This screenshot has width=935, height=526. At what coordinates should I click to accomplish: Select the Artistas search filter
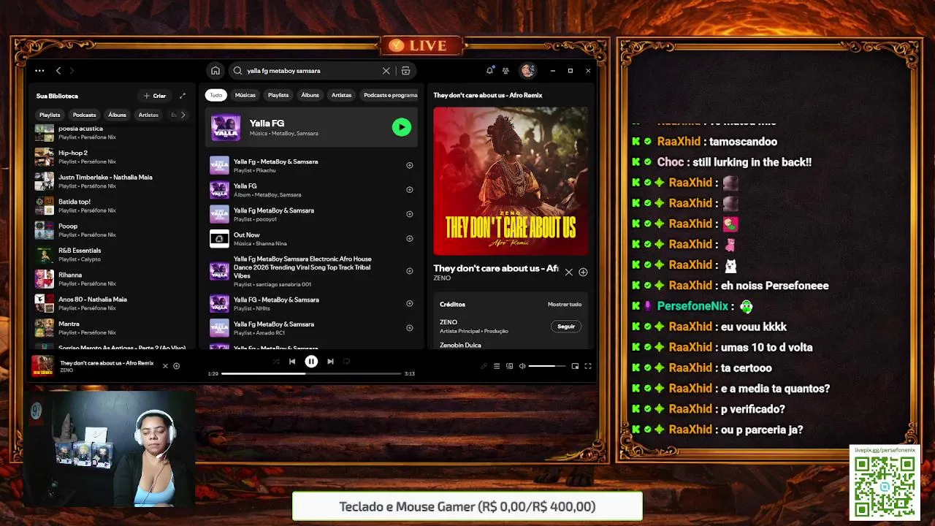(341, 95)
